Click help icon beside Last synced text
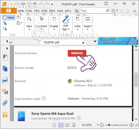The height and width of the screenshot is (129, 139). point(79,118)
